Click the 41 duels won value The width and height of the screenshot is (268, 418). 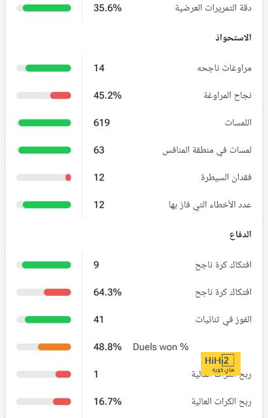98,319
